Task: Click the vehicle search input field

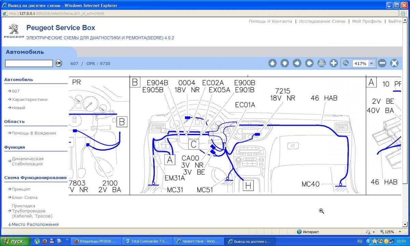Action: click(29, 63)
